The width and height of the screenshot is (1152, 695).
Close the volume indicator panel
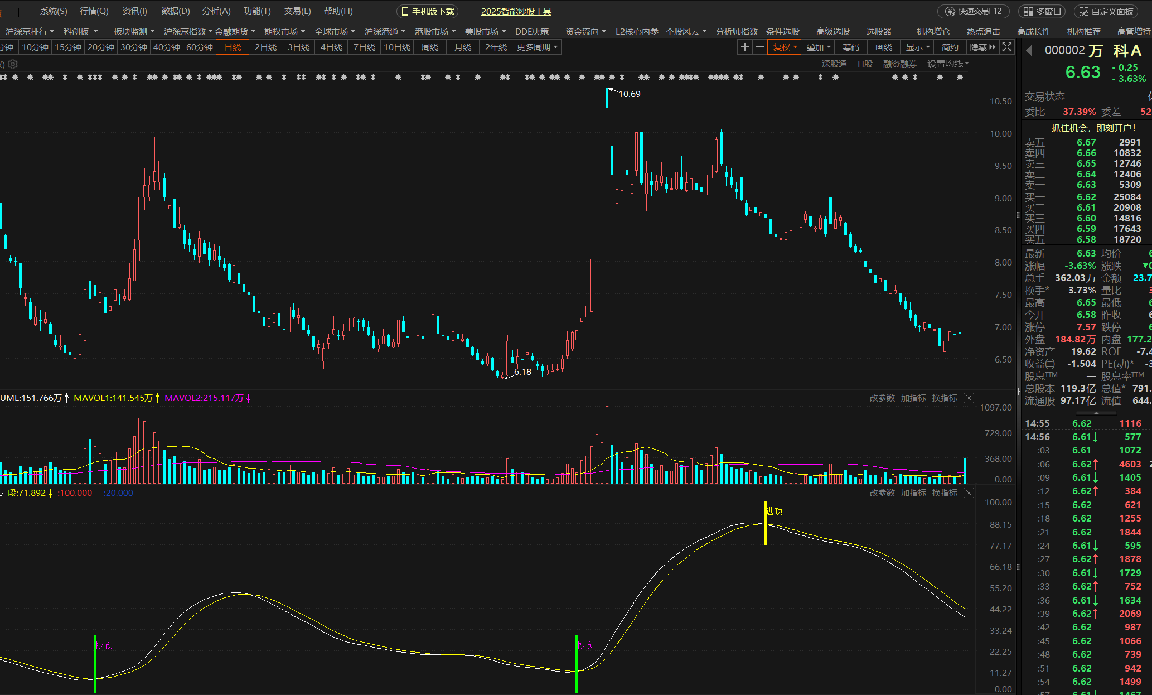point(969,398)
